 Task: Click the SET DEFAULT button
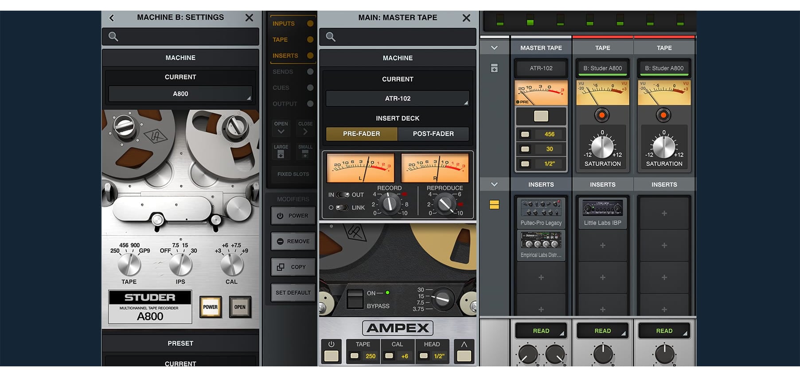(x=293, y=293)
